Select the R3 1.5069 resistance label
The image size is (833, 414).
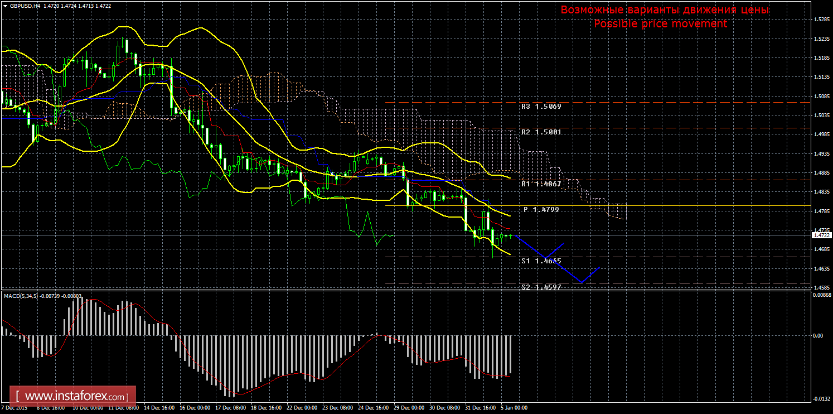(541, 106)
